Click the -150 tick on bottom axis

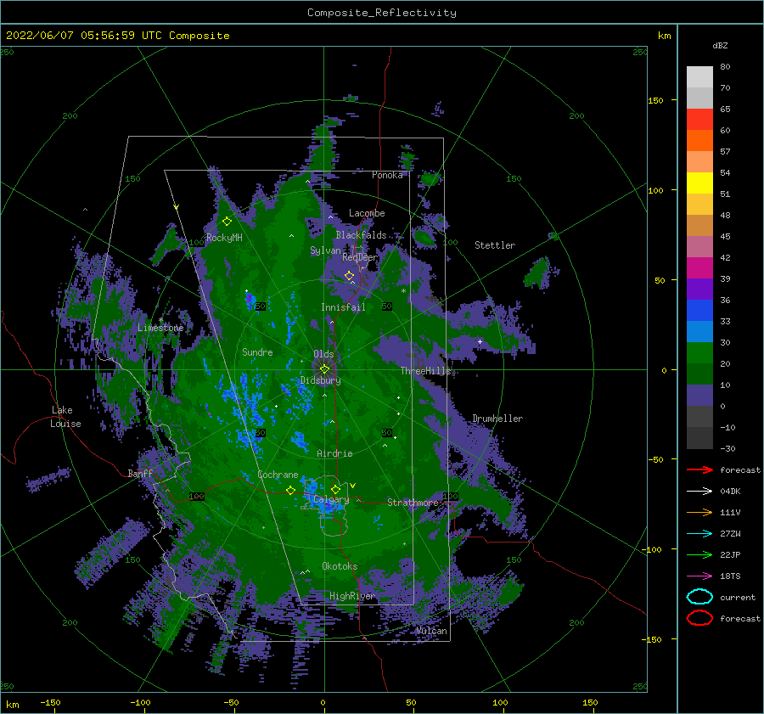click(x=50, y=702)
